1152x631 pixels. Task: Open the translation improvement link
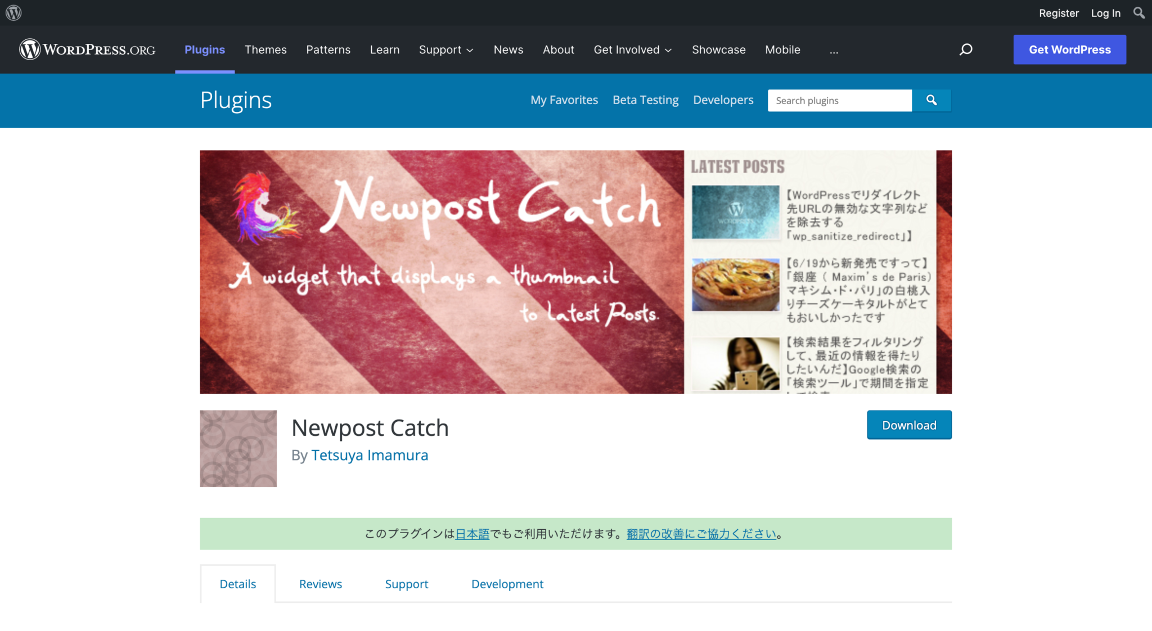pos(699,534)
